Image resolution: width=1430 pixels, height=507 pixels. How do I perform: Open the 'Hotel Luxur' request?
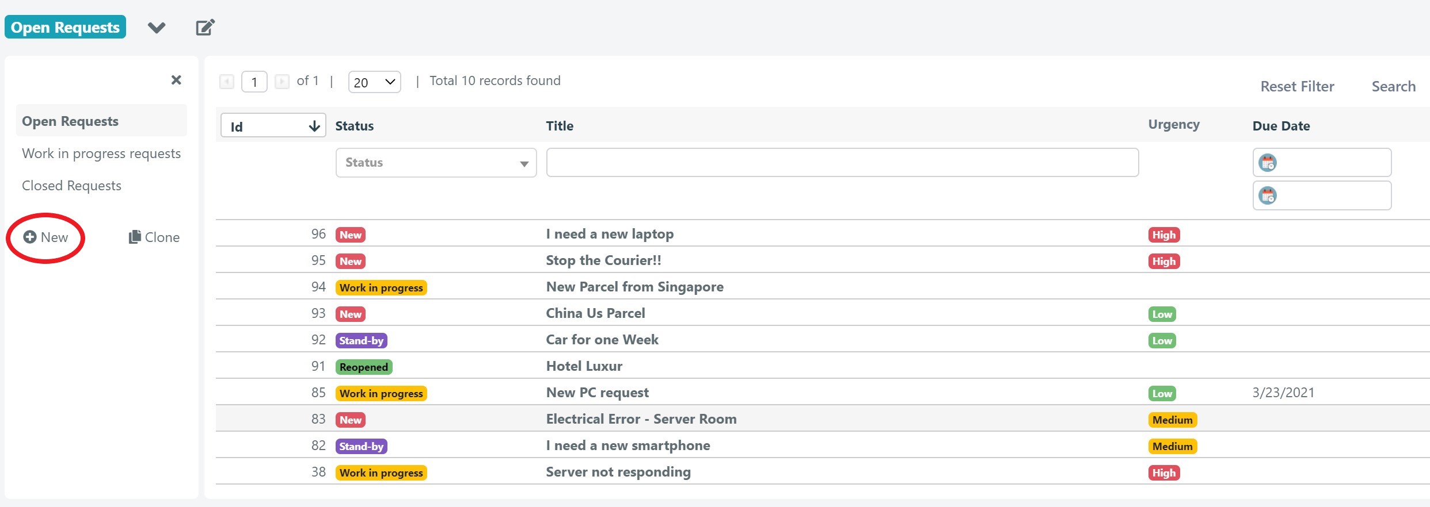[x=584, y=366]
